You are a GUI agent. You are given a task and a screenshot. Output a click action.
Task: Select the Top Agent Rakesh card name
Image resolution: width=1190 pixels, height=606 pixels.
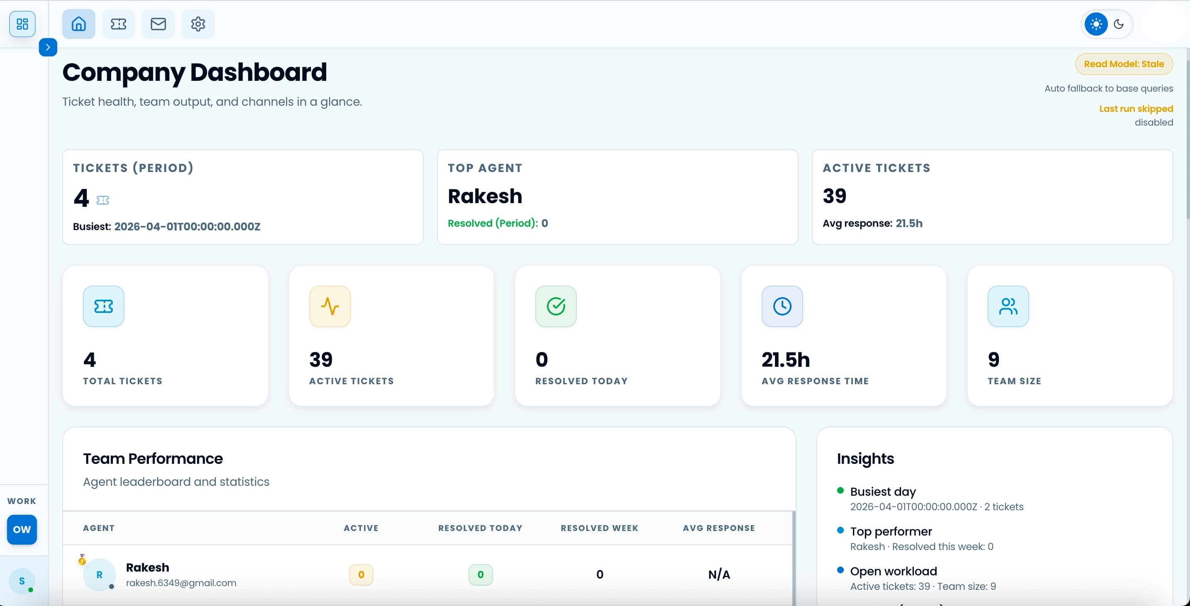point(485,196)
